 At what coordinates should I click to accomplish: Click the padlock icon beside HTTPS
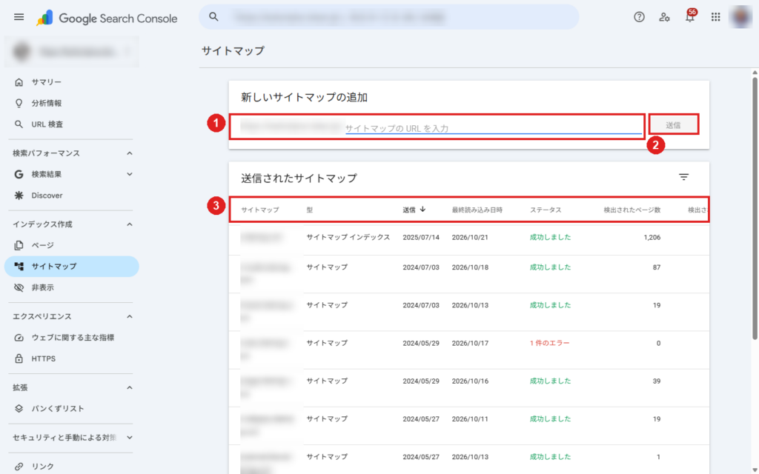point(19,358)
